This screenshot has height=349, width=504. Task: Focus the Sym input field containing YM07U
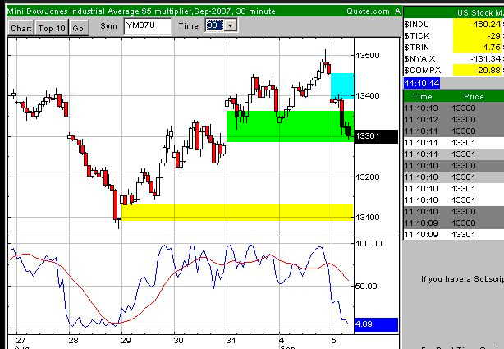147,26
